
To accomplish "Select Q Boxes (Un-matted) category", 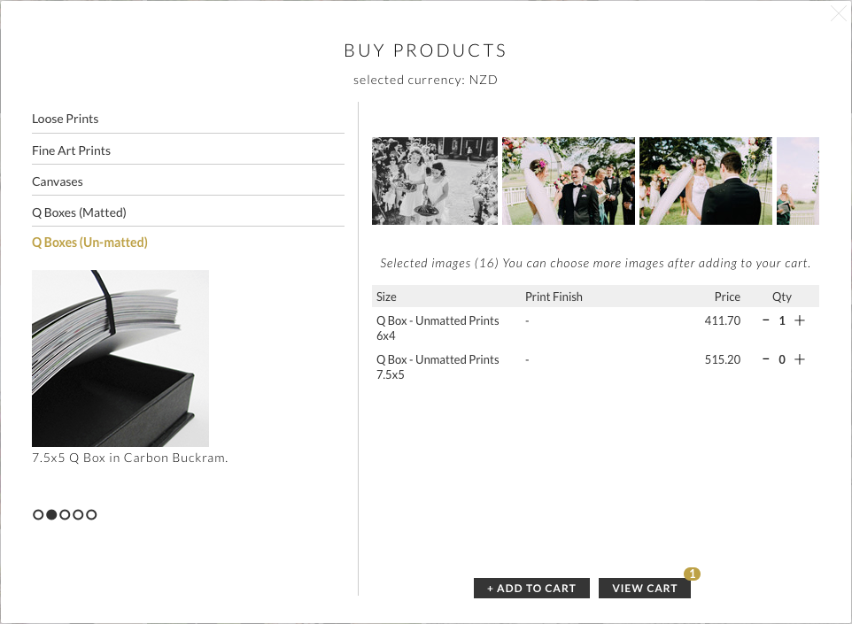I will [89, 243].
